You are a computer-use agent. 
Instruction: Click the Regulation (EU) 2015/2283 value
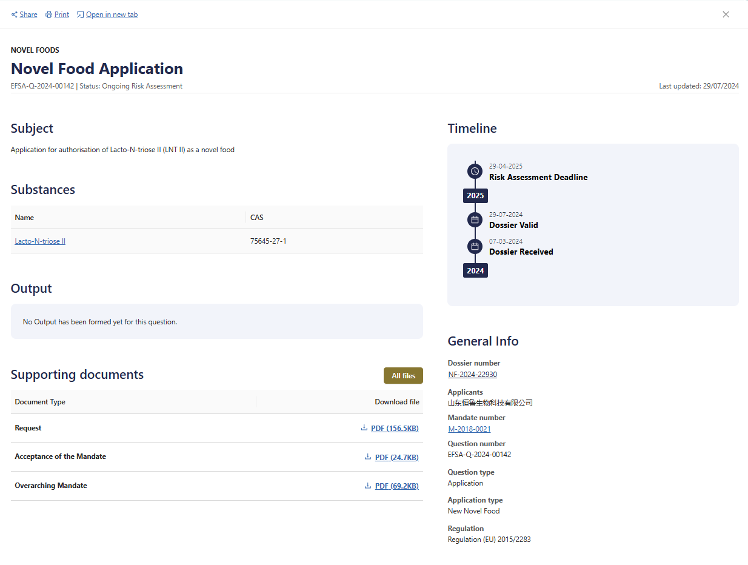click(489, 540)
